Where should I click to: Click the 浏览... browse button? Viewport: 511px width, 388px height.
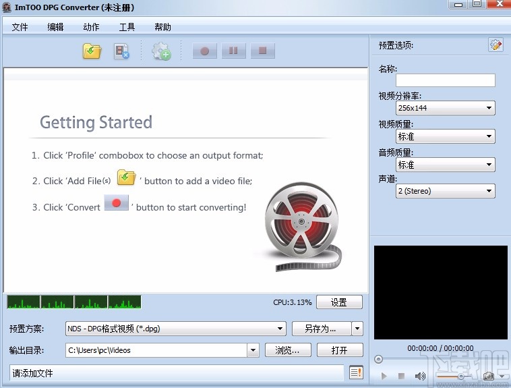pyautogui.click(x=288, y=350)
